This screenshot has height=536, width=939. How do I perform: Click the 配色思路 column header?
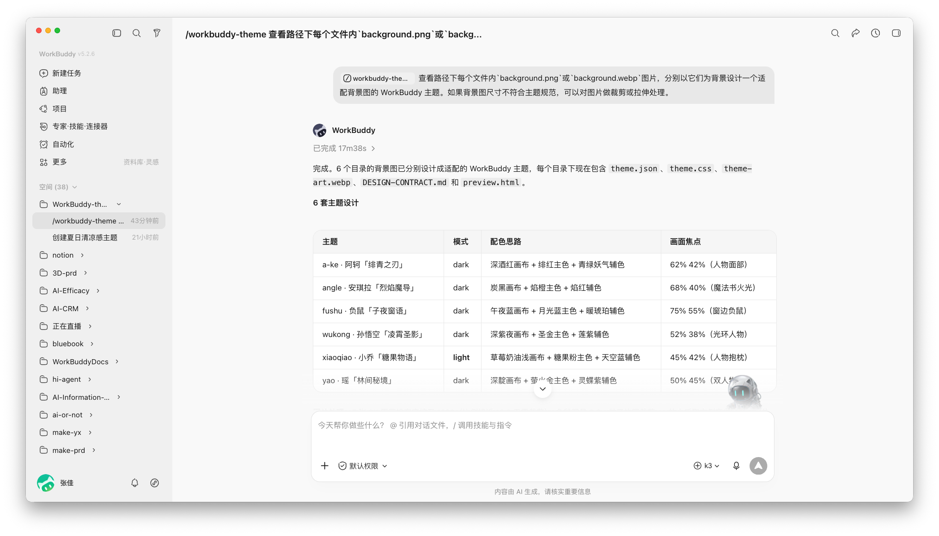(x=571, y=241)
